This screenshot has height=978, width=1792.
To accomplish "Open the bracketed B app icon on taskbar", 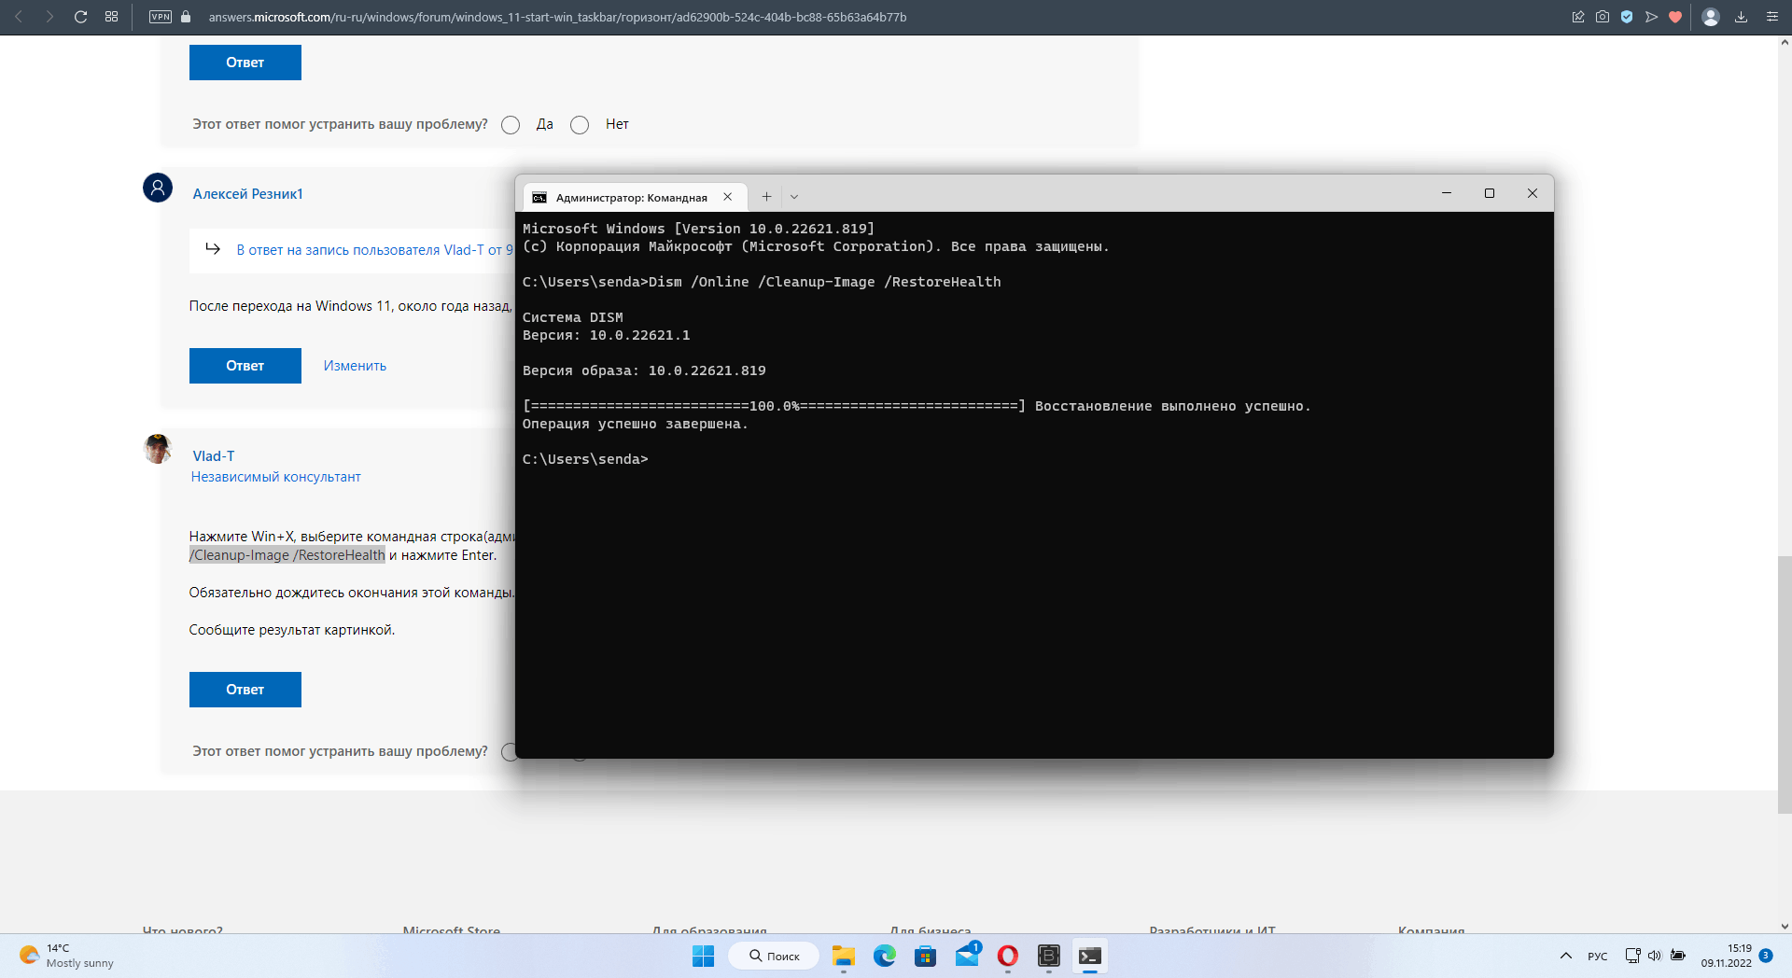I will click(1049, 956).
